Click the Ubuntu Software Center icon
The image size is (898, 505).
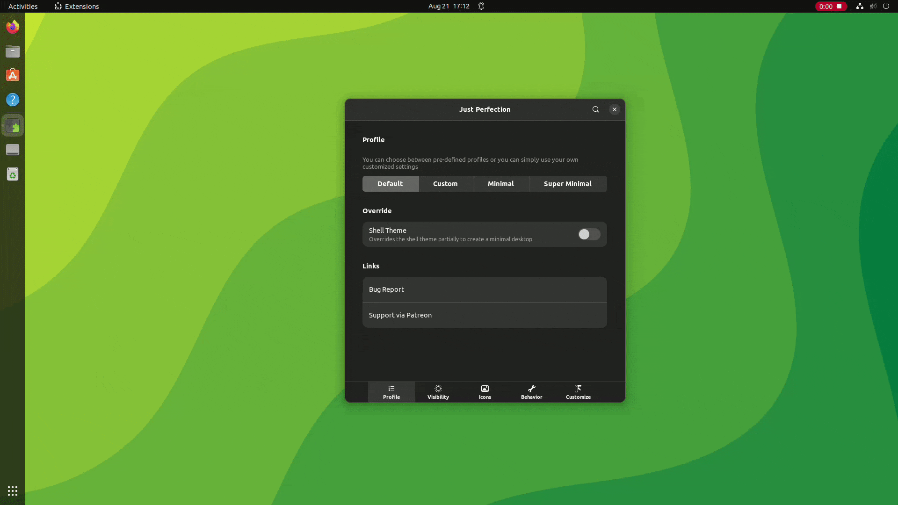pos(12,75)
